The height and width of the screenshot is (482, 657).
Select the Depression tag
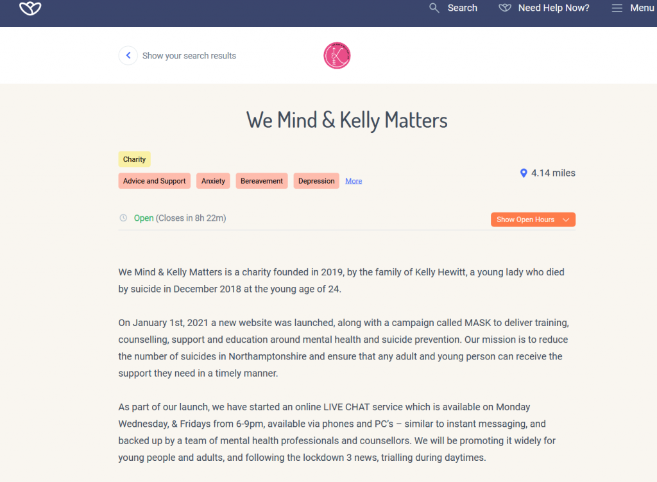pos(316,181)
